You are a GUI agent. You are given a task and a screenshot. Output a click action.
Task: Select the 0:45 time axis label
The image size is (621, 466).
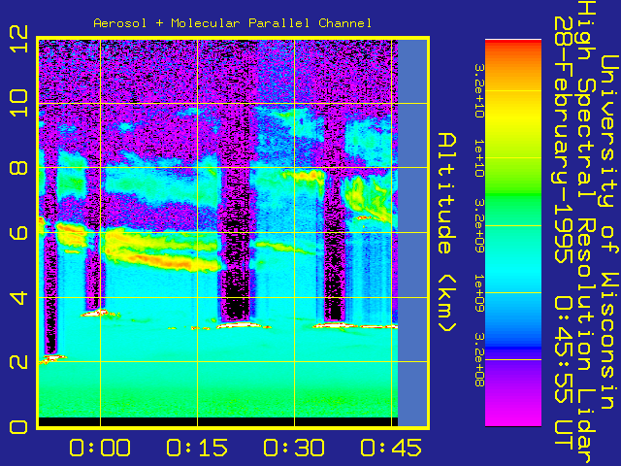(x=391, y=448)
